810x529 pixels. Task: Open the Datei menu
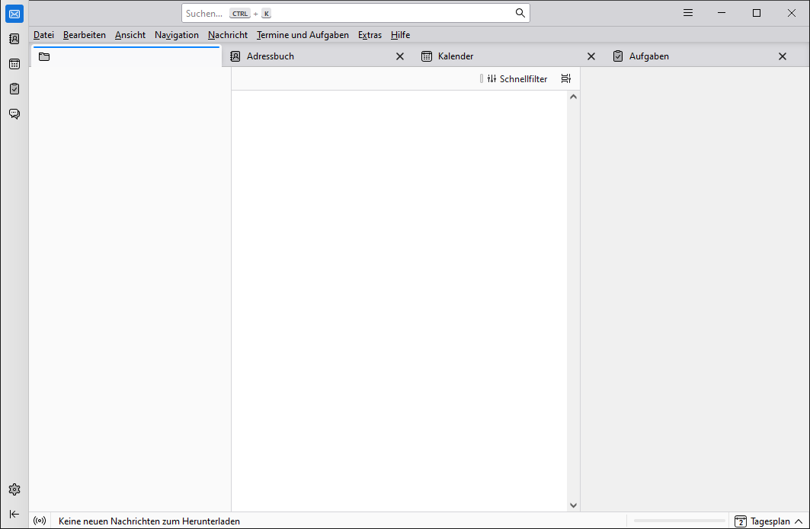pyautogui.click(x=43, y=35)
